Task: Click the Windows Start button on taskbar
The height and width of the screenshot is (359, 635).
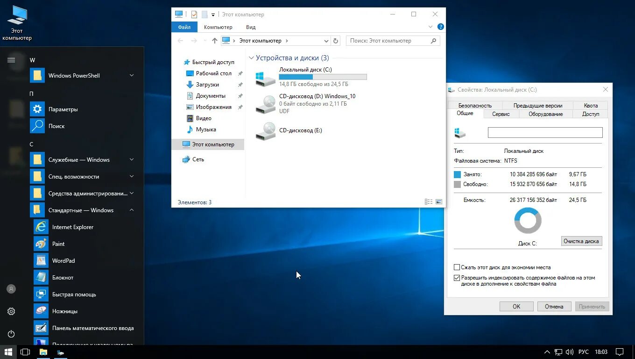Action: tap(8, 352)
